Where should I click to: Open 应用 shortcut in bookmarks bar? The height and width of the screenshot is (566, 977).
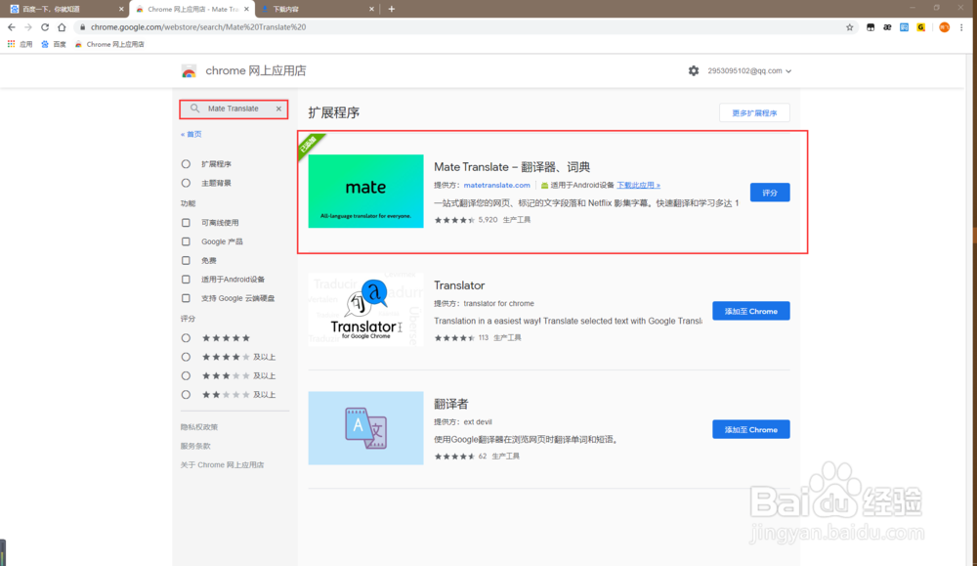(x=21, y=44)
